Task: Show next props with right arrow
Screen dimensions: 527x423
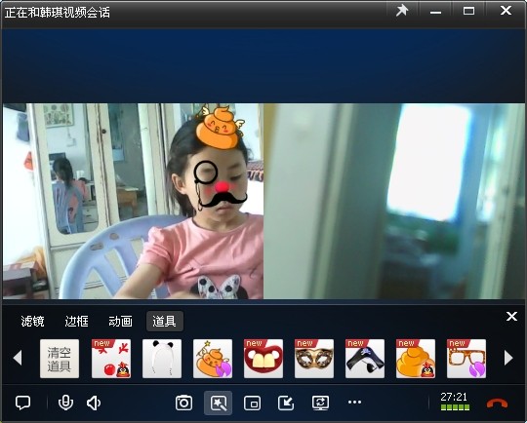Action: pos(508,358)
